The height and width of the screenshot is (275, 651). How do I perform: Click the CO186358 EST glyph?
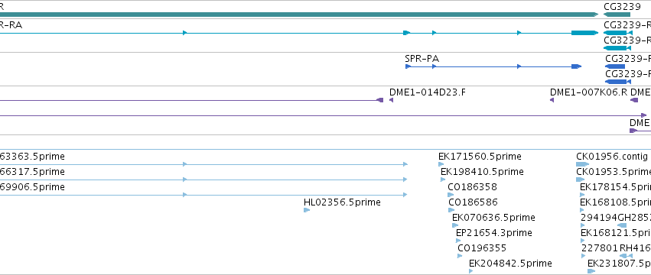point(451,195)
